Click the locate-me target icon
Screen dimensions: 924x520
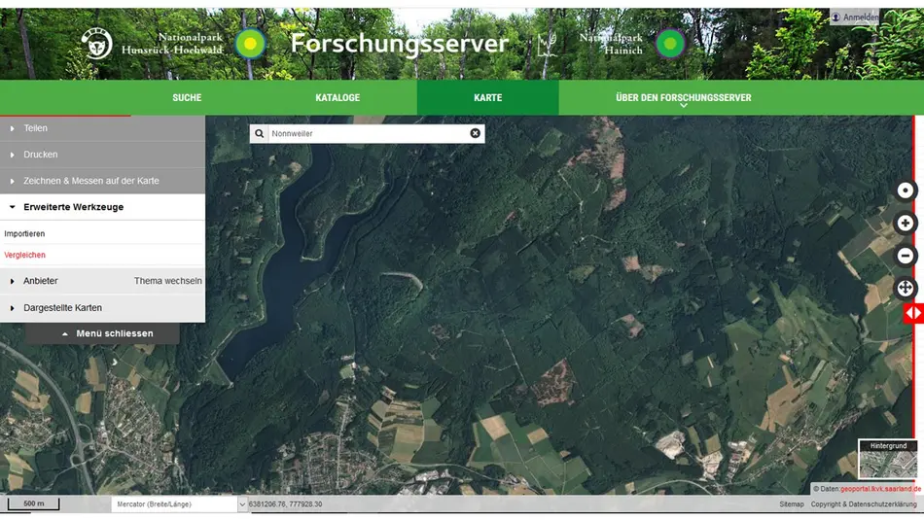pos(906,191)
